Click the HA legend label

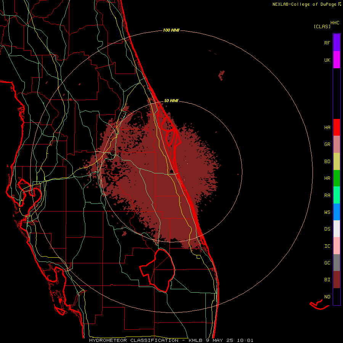click(x=327, y=128)
